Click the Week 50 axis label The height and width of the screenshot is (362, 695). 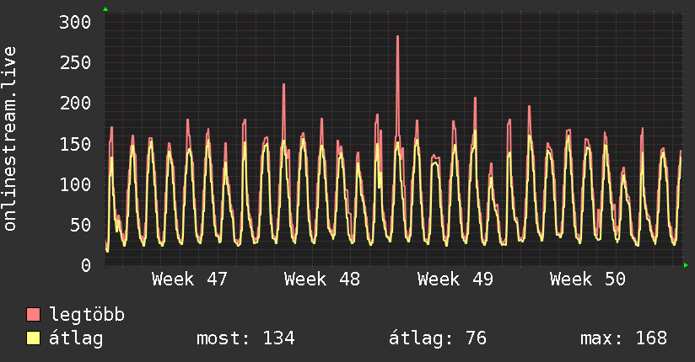[587, 279]
